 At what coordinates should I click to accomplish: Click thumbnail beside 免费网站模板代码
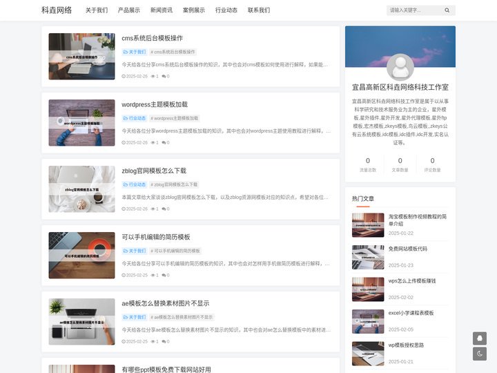pyautogui.click(x=368, y=257)
